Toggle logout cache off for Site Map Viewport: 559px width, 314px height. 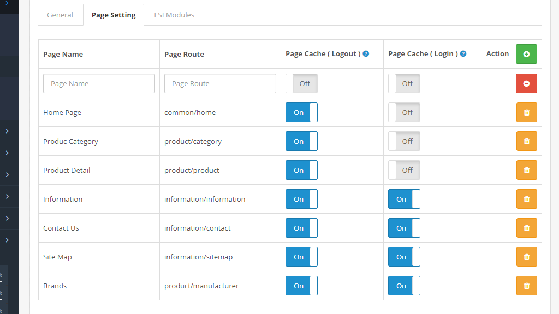(x=301, y=257)
